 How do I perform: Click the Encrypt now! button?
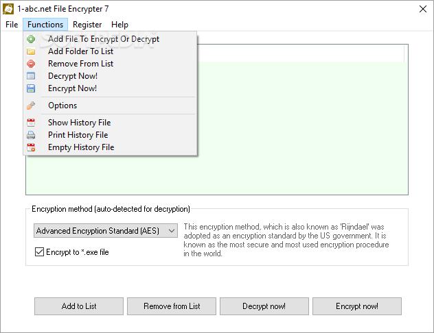pyautogui.click(x=357, y=306)
